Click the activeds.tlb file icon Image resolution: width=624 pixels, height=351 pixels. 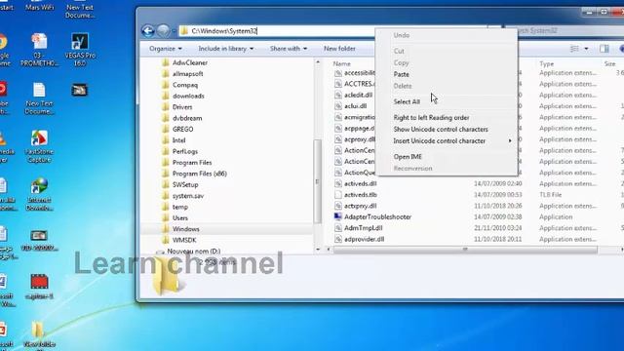(338, 195)
